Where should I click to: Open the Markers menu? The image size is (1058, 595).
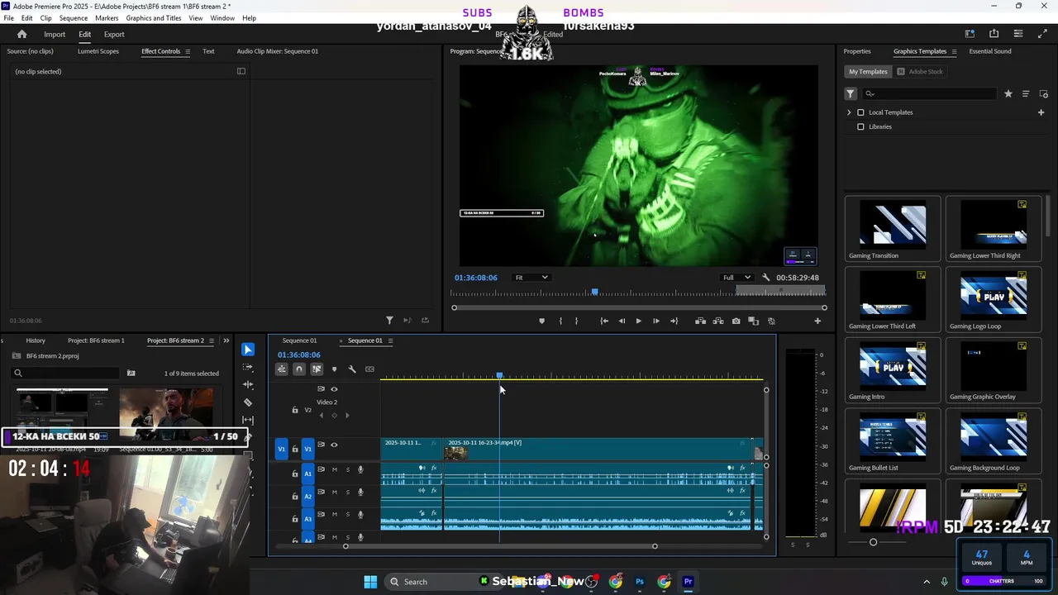tap(107, 18)
